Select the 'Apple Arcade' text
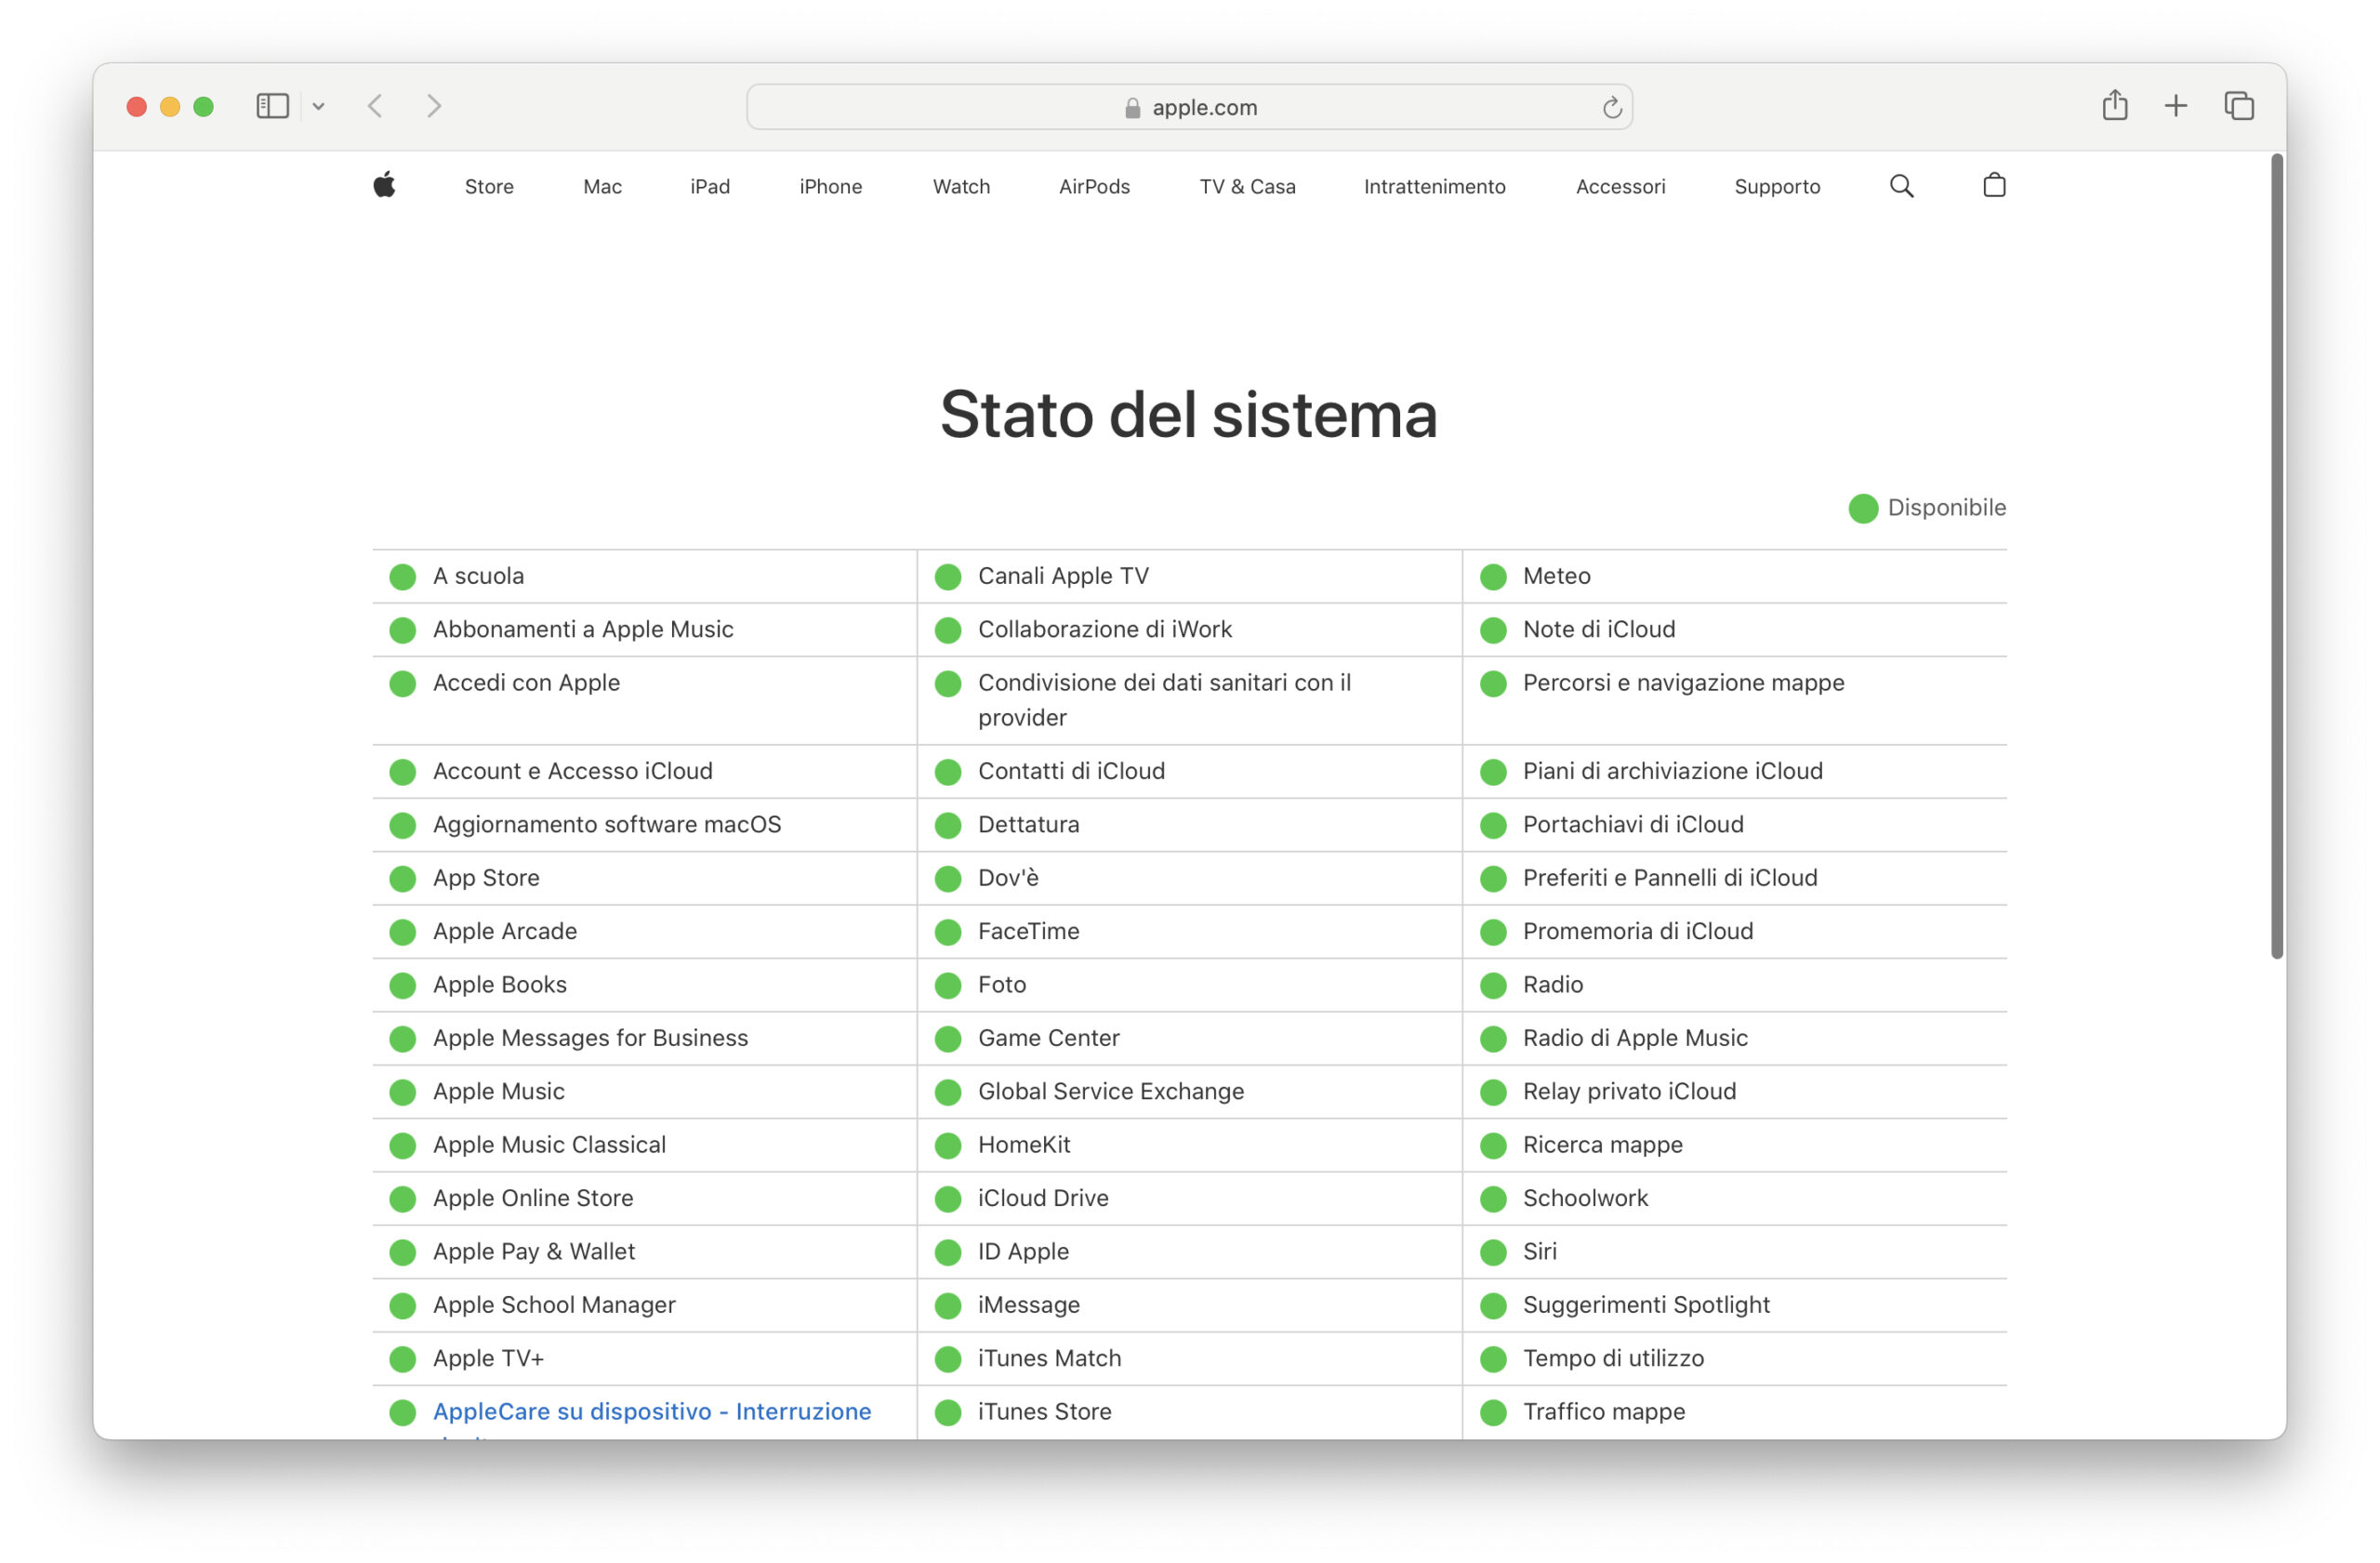 tap(505, 931)
